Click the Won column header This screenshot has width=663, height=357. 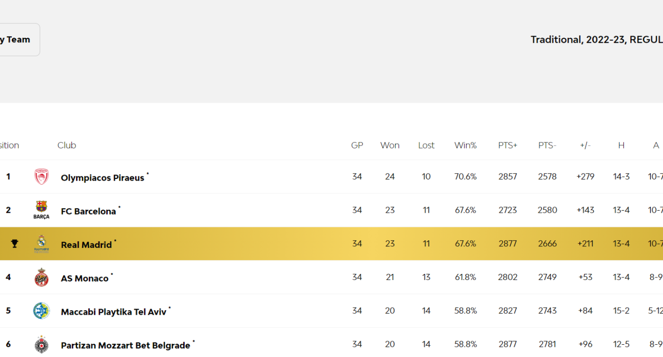(x=390, y=145)
